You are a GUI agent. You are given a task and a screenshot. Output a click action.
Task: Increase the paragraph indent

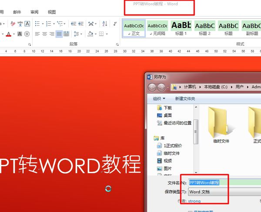click(x=81, y=24)
